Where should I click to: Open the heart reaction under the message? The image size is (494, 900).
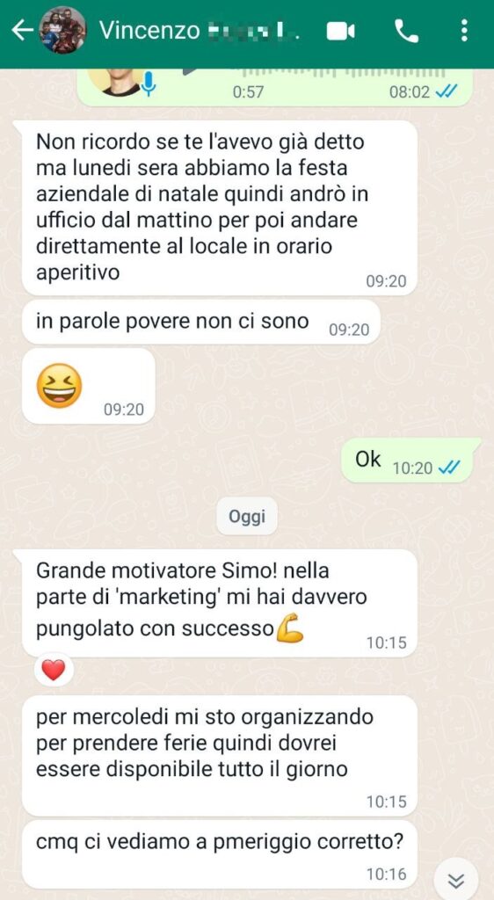click(54, 670)
